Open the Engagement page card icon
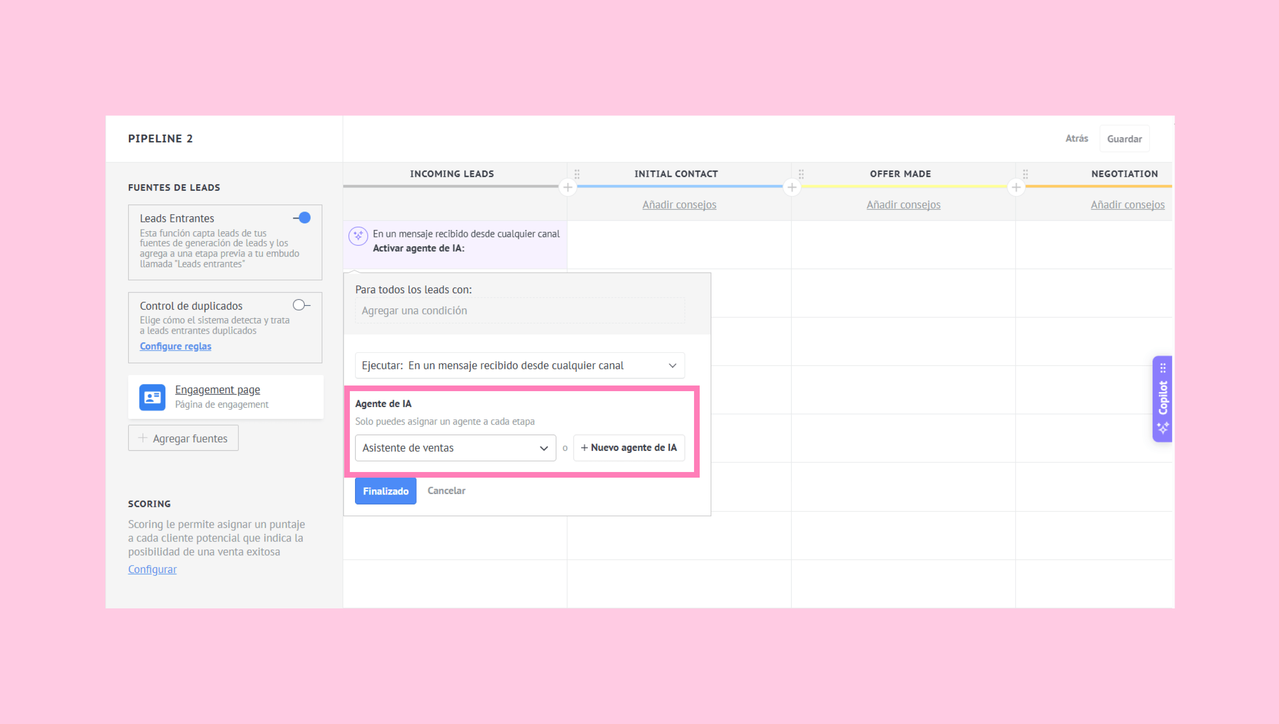The height and width of the screenshot is (724, 1279). pyautogui.click(x=152, y=397)
